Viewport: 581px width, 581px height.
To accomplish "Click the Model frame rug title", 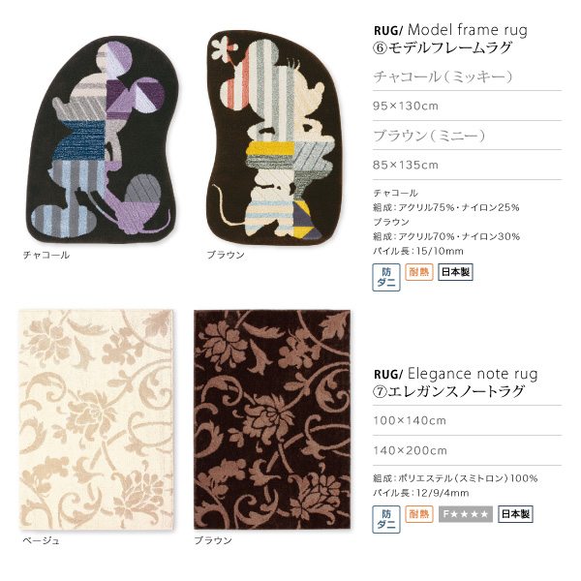I will (450, 39).
